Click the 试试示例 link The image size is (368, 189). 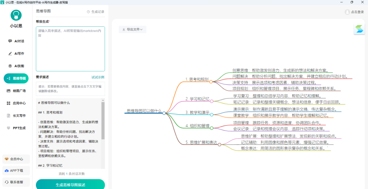tap(98, 77)
